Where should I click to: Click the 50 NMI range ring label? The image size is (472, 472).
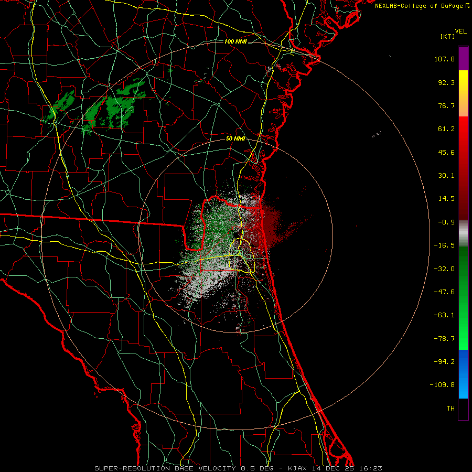235,139
